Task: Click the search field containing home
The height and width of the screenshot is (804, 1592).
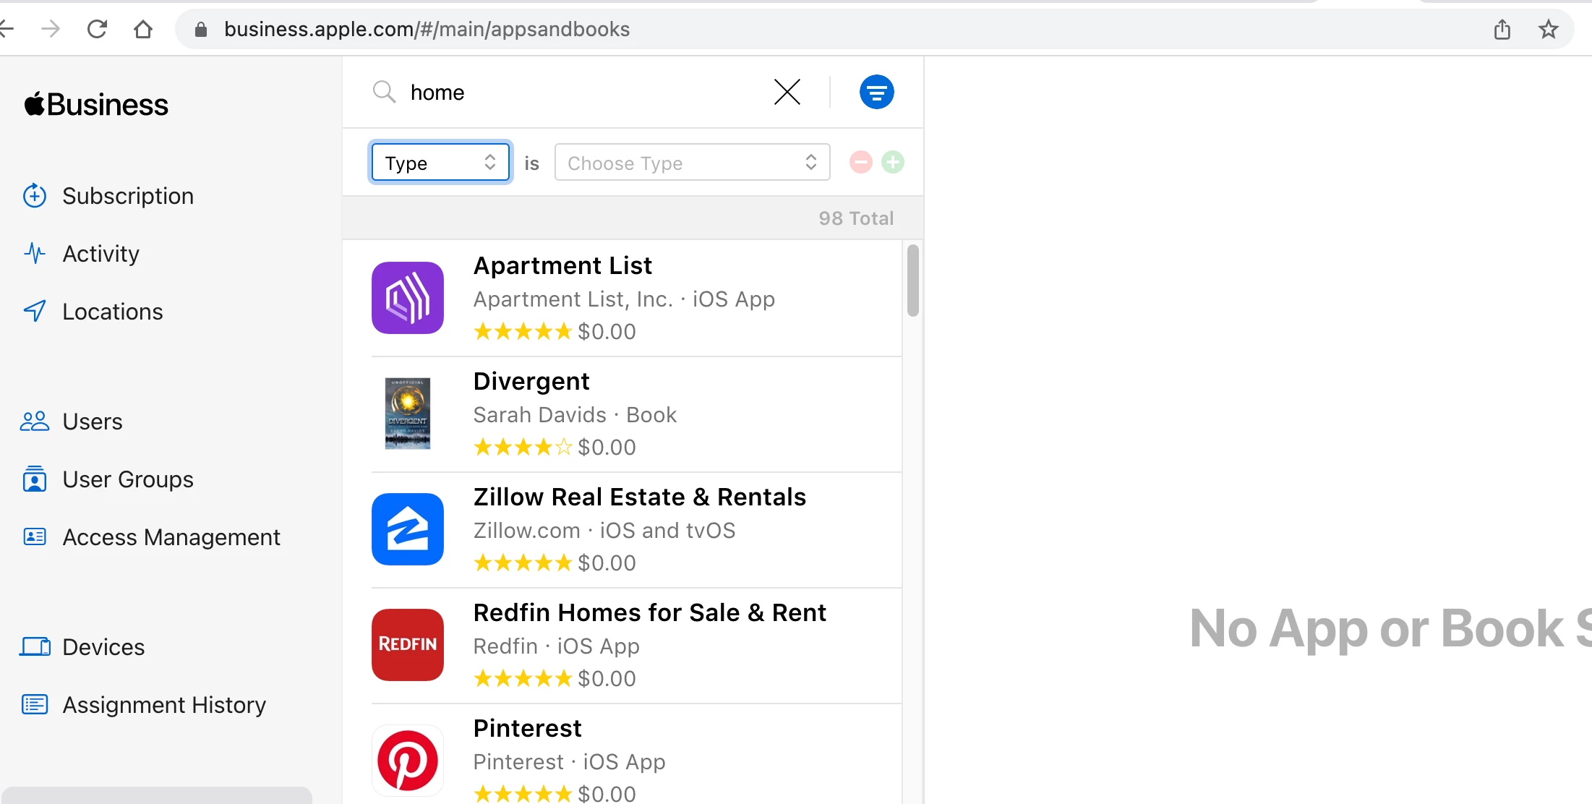Action: coord(578,93)
